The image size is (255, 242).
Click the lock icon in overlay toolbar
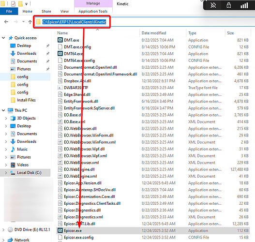(x=229, y=5)
